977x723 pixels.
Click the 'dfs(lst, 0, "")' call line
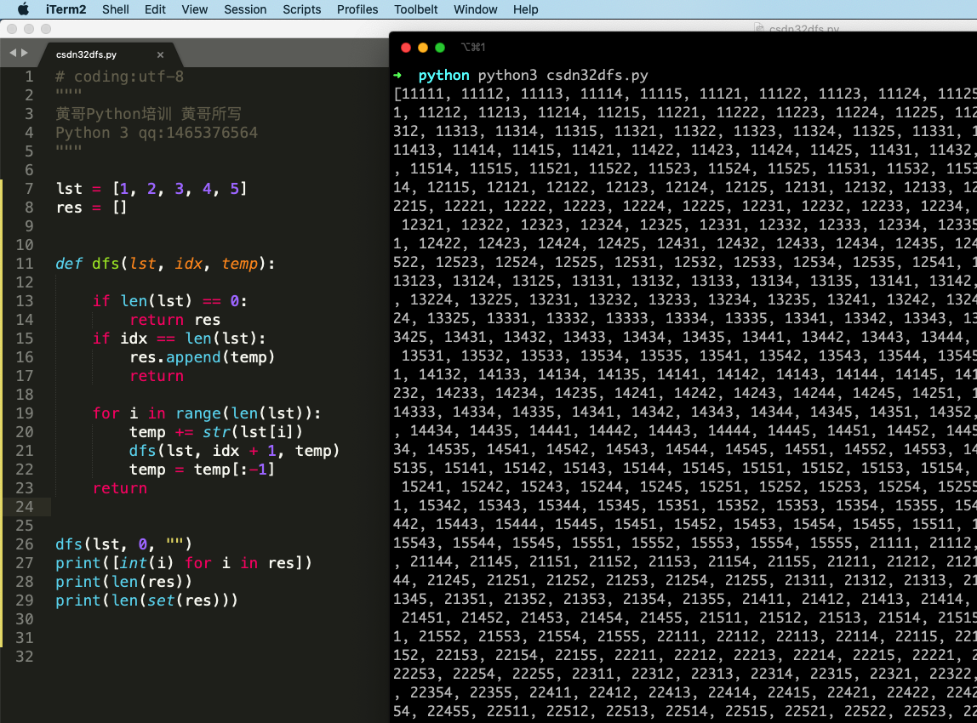pos(124,544)
